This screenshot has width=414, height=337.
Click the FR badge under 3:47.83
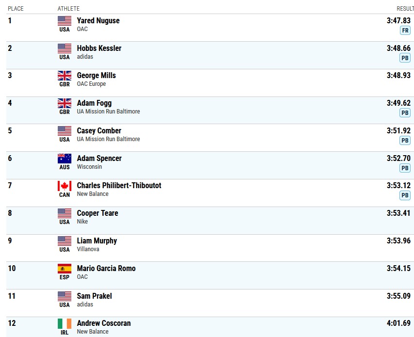pos(405,31)
